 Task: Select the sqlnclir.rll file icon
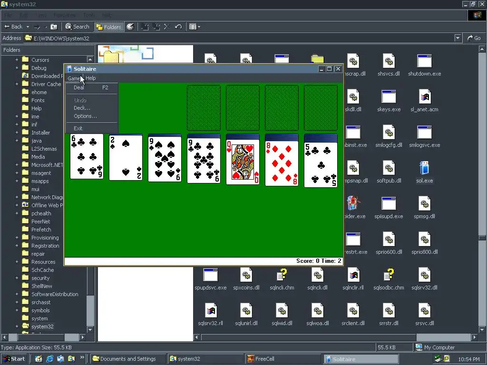coord(353,275)
